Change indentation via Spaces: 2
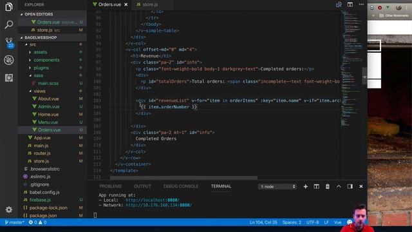This screenshot has width=412, height=232. [x=292, y=222]
